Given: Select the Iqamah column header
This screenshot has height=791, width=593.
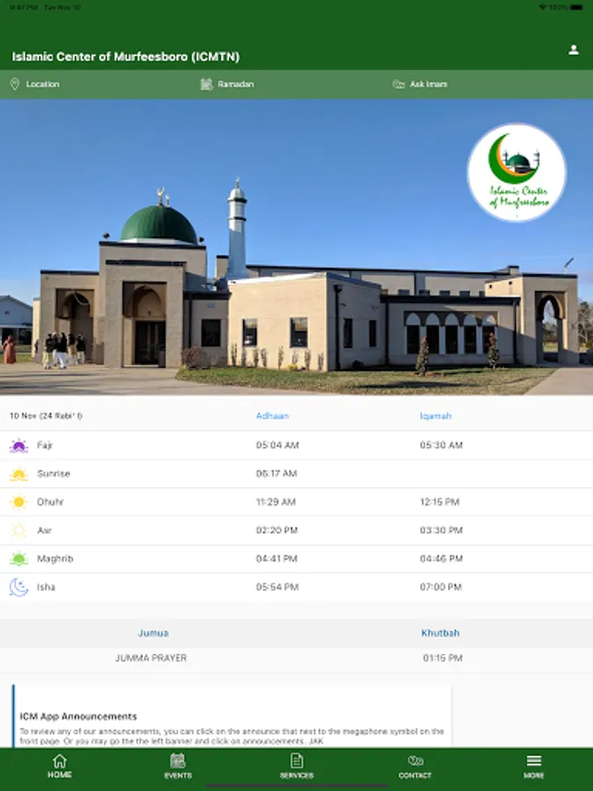Looking at the screenshot, I should tap(436, 416).
